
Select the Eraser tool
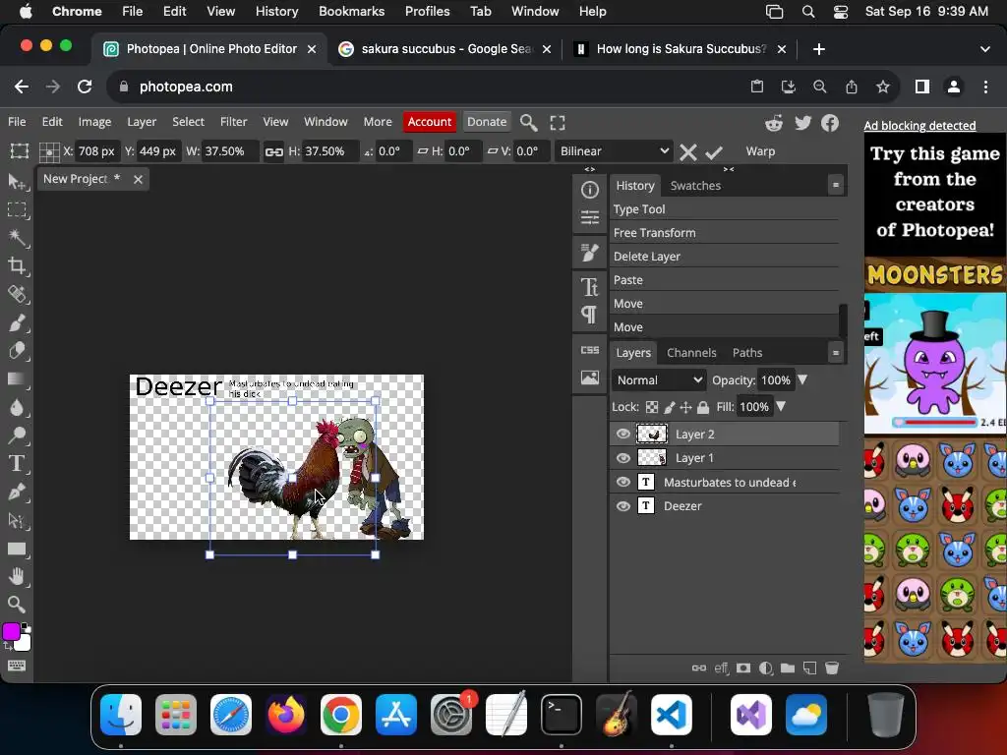(17, 351)
